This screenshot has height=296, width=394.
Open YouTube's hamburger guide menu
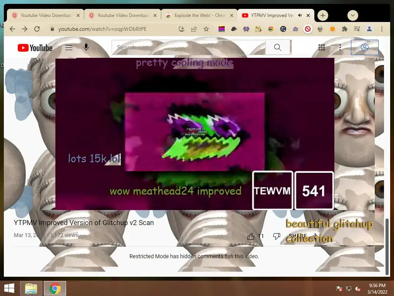click(x=69, y=47)
